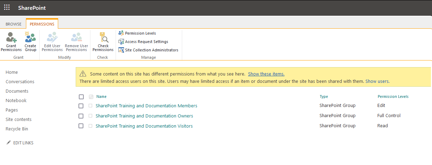Open Pages in left navigation
The height and width of the screenshot is (165, 432).
click(x=12, y=110)
